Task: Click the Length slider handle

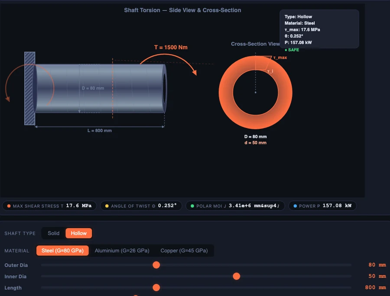Action: 156,287
